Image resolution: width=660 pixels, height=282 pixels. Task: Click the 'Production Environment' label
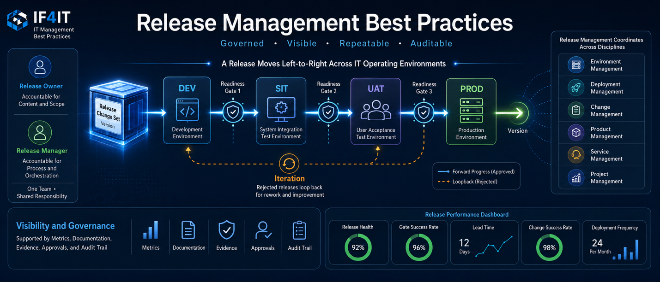[471, 134]
